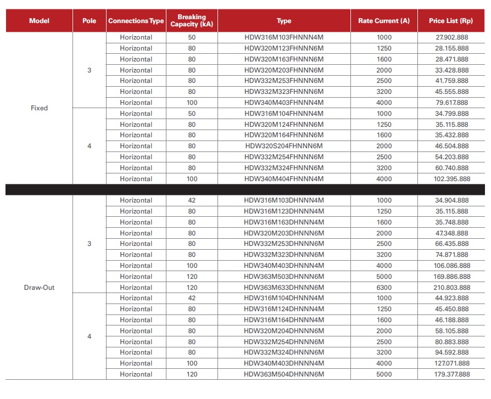This screenshot has width=491, height=399.
Task: Click price 102.395.888
Action: coord(452,179)
